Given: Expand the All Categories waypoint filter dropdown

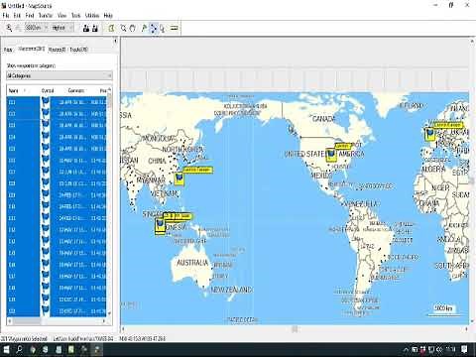Looking at the screenshot, I should [x=59, y=75].
